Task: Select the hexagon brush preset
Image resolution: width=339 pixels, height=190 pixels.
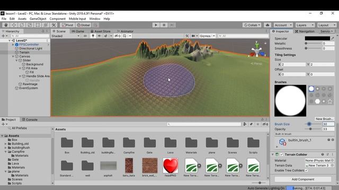Action: (317, 101)
